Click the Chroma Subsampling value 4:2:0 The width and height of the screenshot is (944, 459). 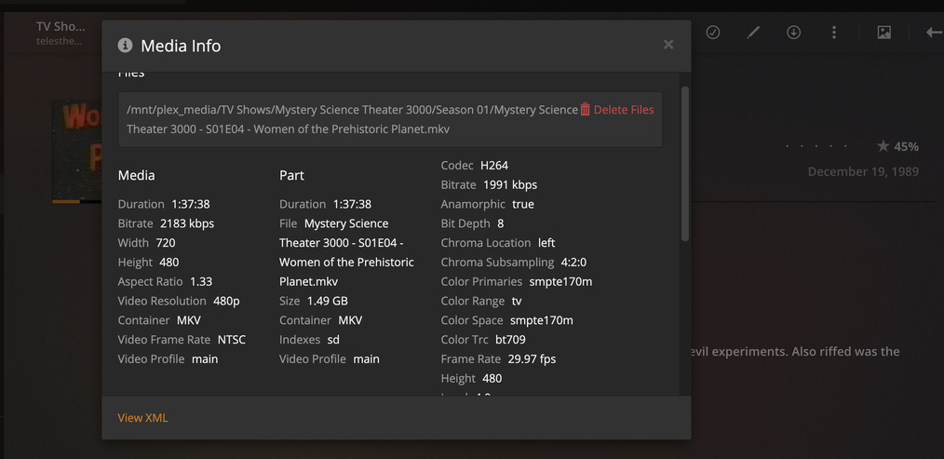(x=573, y=262)
